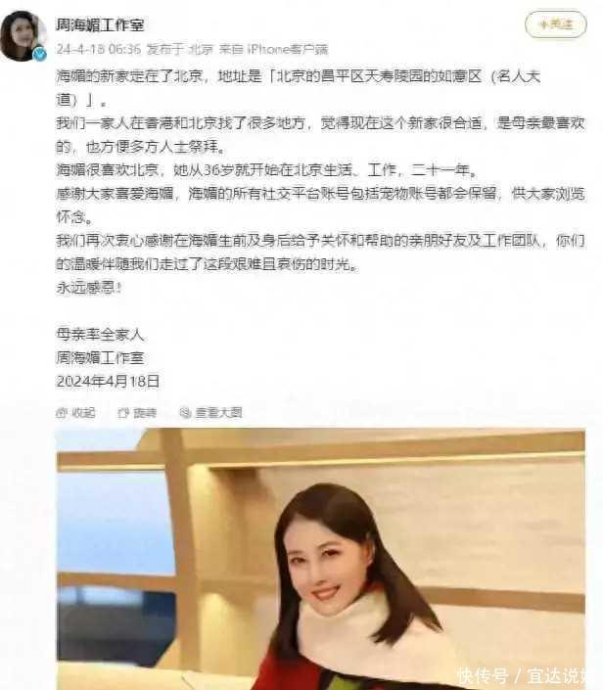Follow the account with +关注 button
The height and width of the screenshot is (690, 603).
click(555, 24)
